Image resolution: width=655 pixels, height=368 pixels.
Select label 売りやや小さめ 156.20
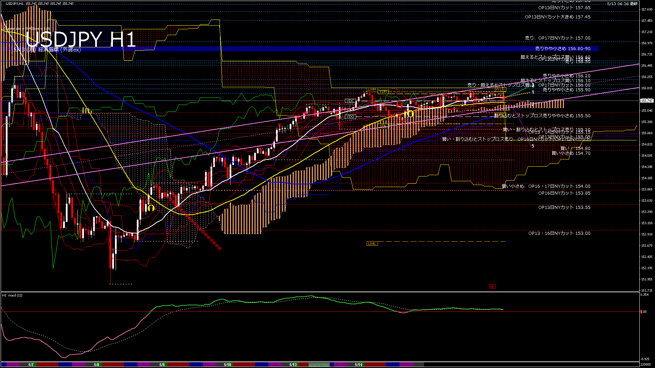click(567, 76)
